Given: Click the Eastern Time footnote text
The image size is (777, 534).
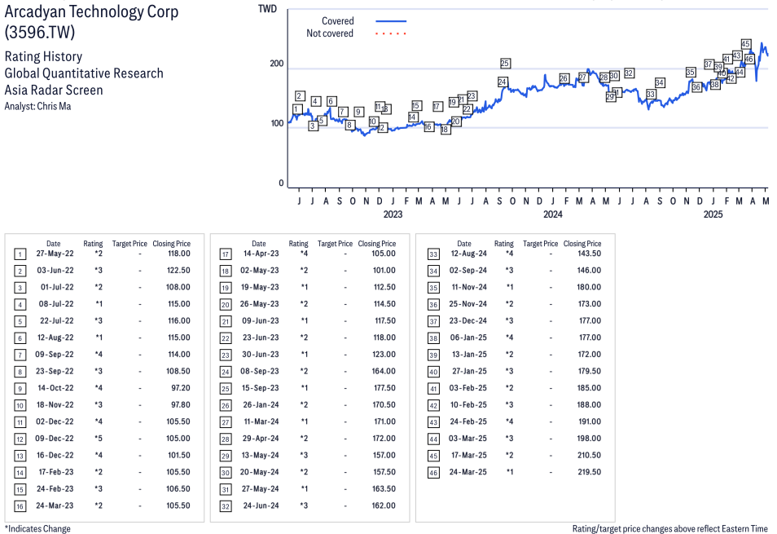Looking at the screenshot, I should 670,528.
